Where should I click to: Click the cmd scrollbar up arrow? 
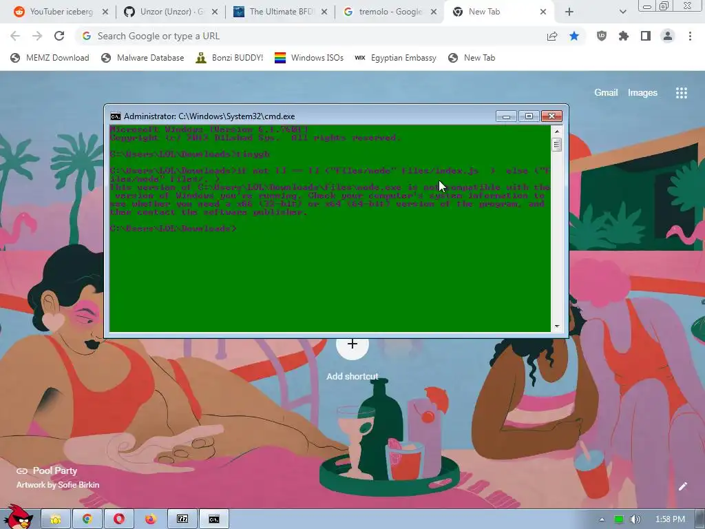(557, 132)
